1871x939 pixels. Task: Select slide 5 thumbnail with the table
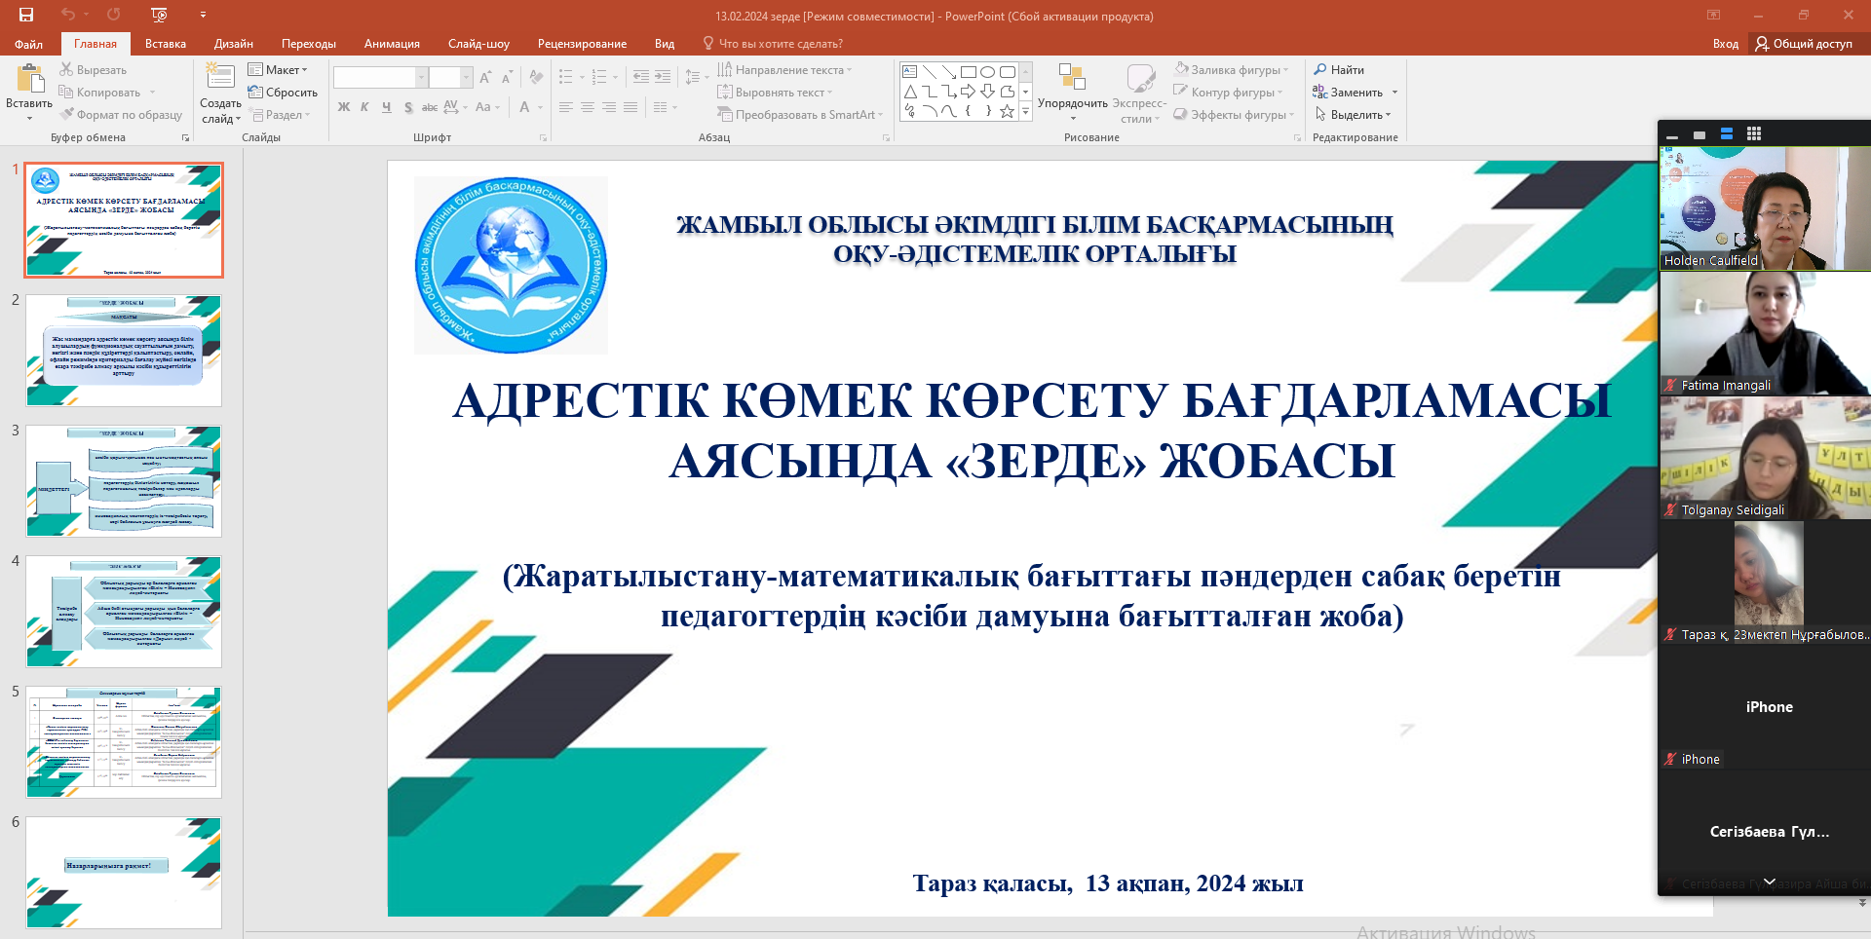tap(124, 742)
